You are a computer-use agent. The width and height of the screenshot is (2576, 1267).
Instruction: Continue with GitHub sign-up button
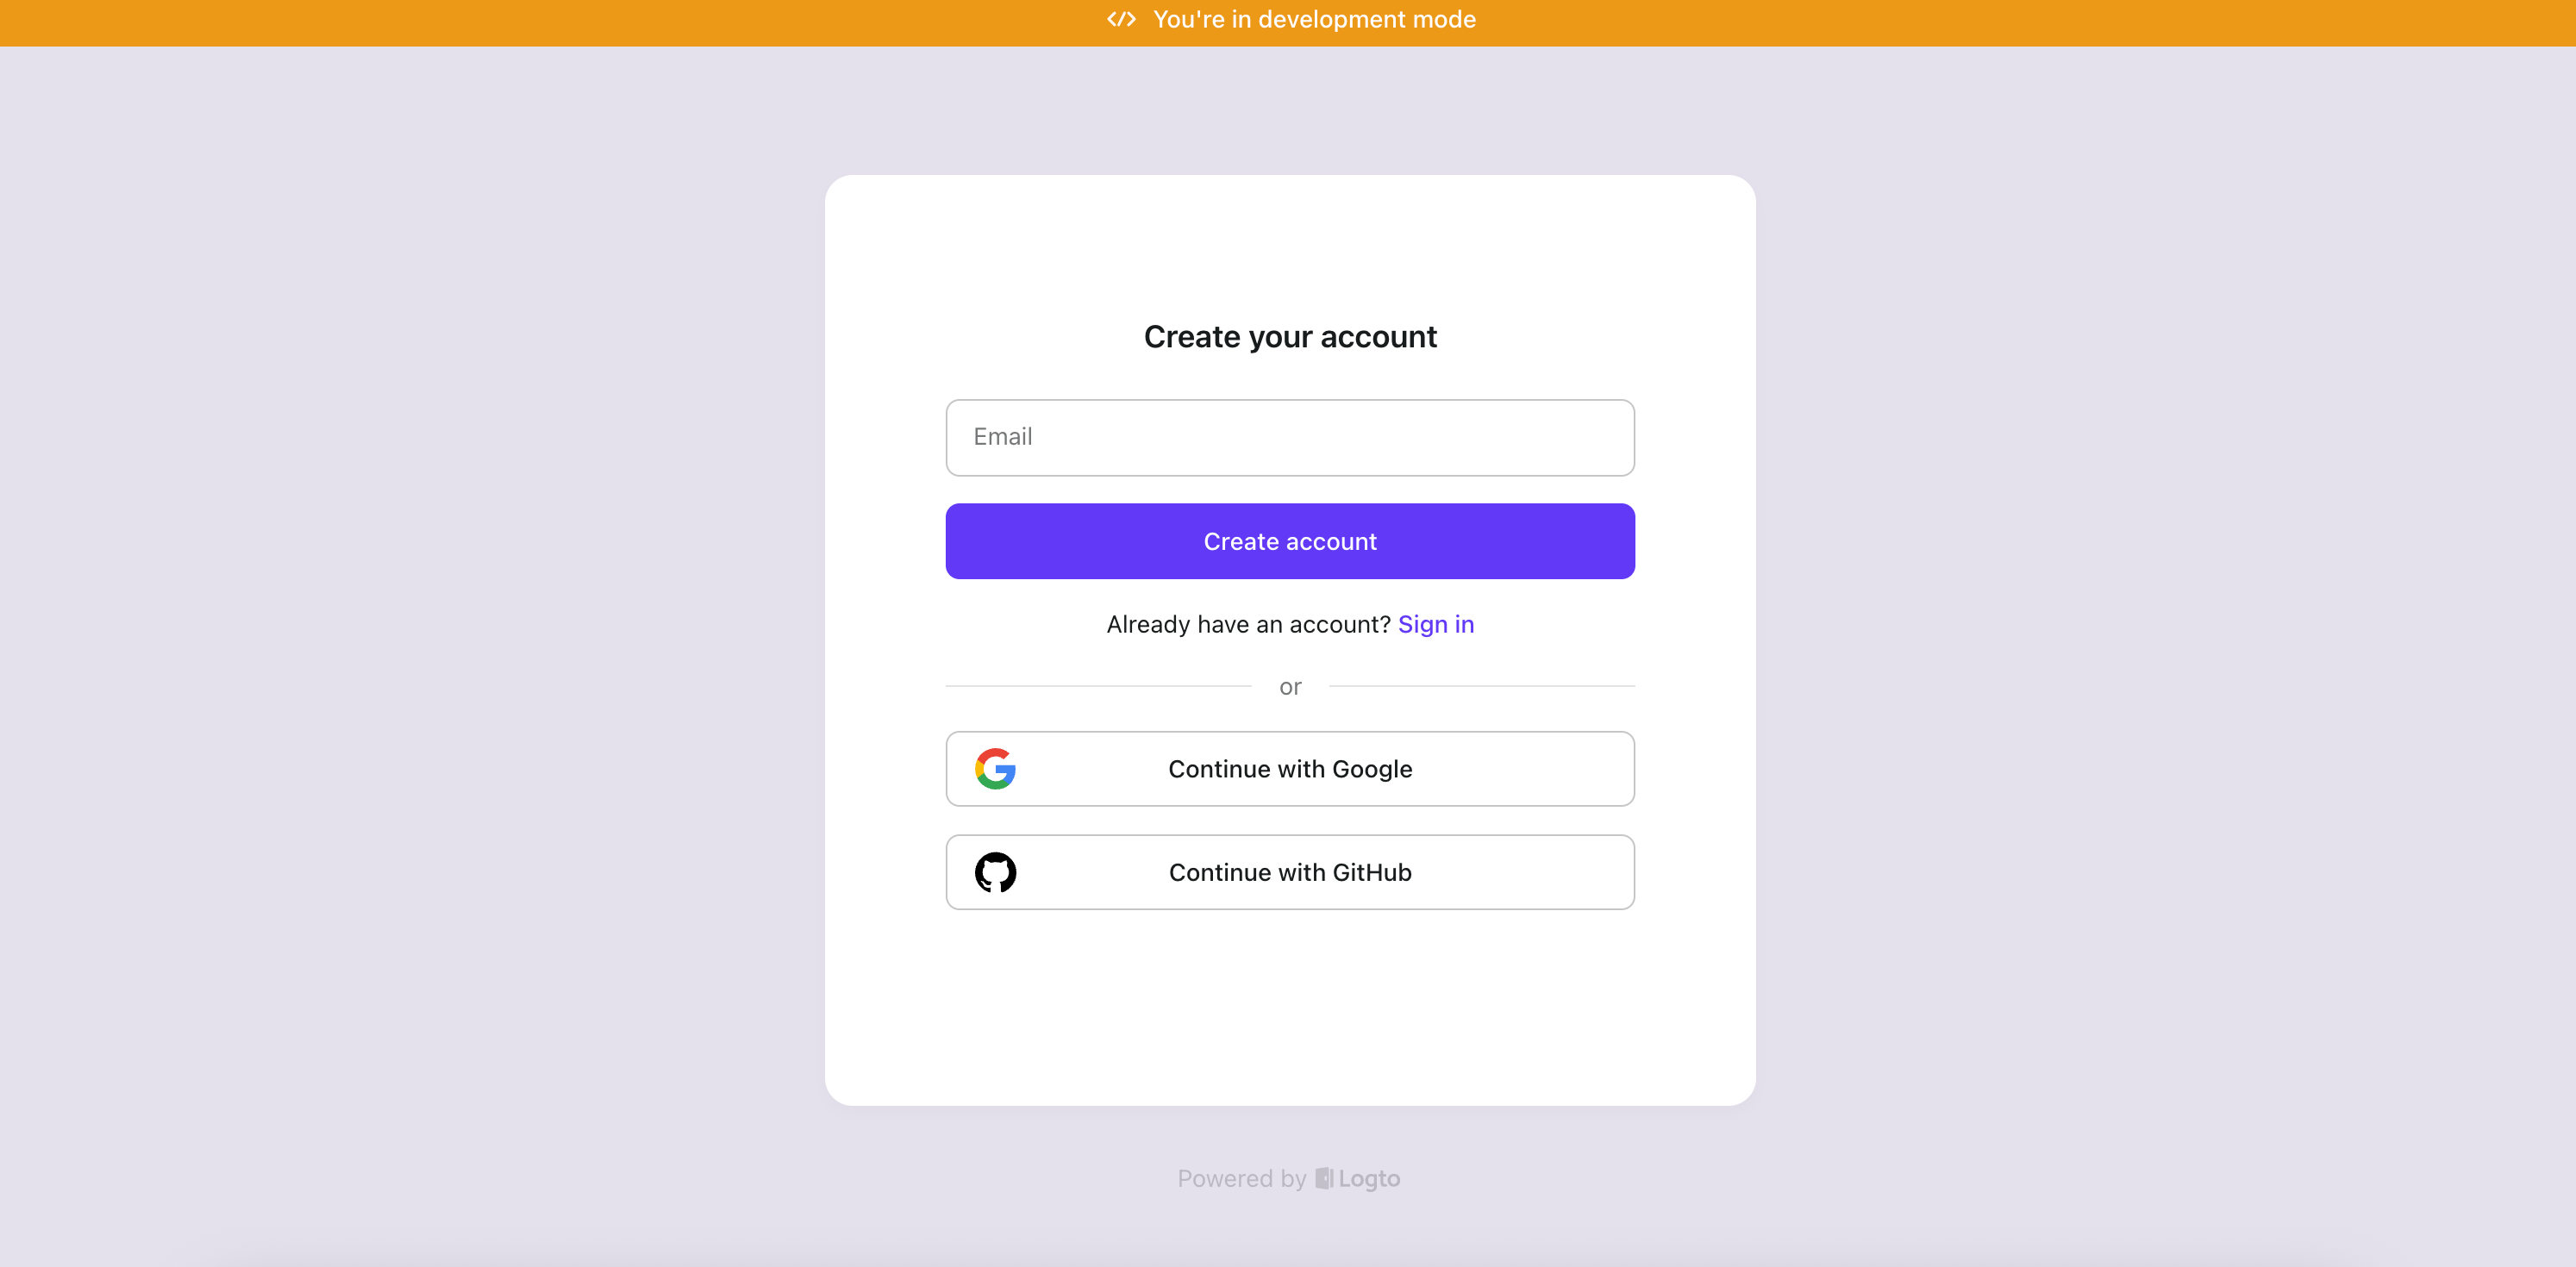pyautogui.click(x=1290, y=872)
